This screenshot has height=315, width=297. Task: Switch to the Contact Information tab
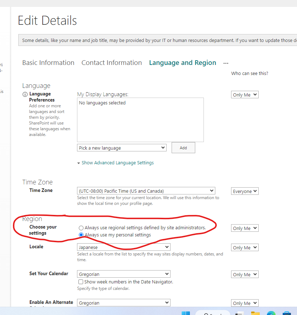coord(111,62)
